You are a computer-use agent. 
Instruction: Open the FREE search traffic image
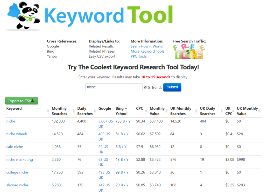tap(189, 52)
